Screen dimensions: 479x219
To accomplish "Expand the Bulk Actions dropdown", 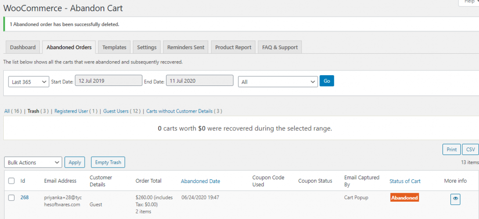I will pos(33,162).
